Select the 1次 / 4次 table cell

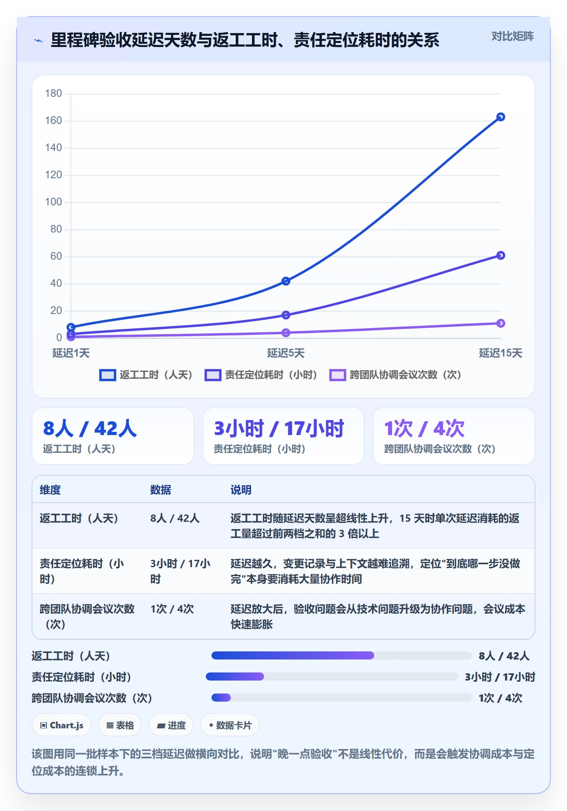(172, 609)
